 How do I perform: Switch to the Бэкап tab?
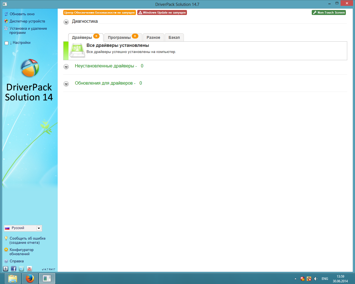point(174,37)
